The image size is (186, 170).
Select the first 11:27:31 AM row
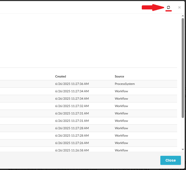72,113
